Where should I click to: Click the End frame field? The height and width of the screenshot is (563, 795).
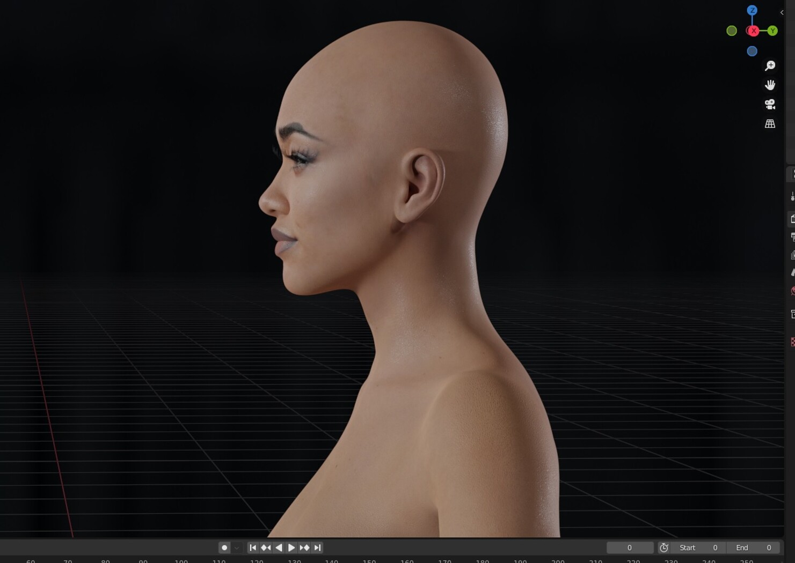(753, 547)
